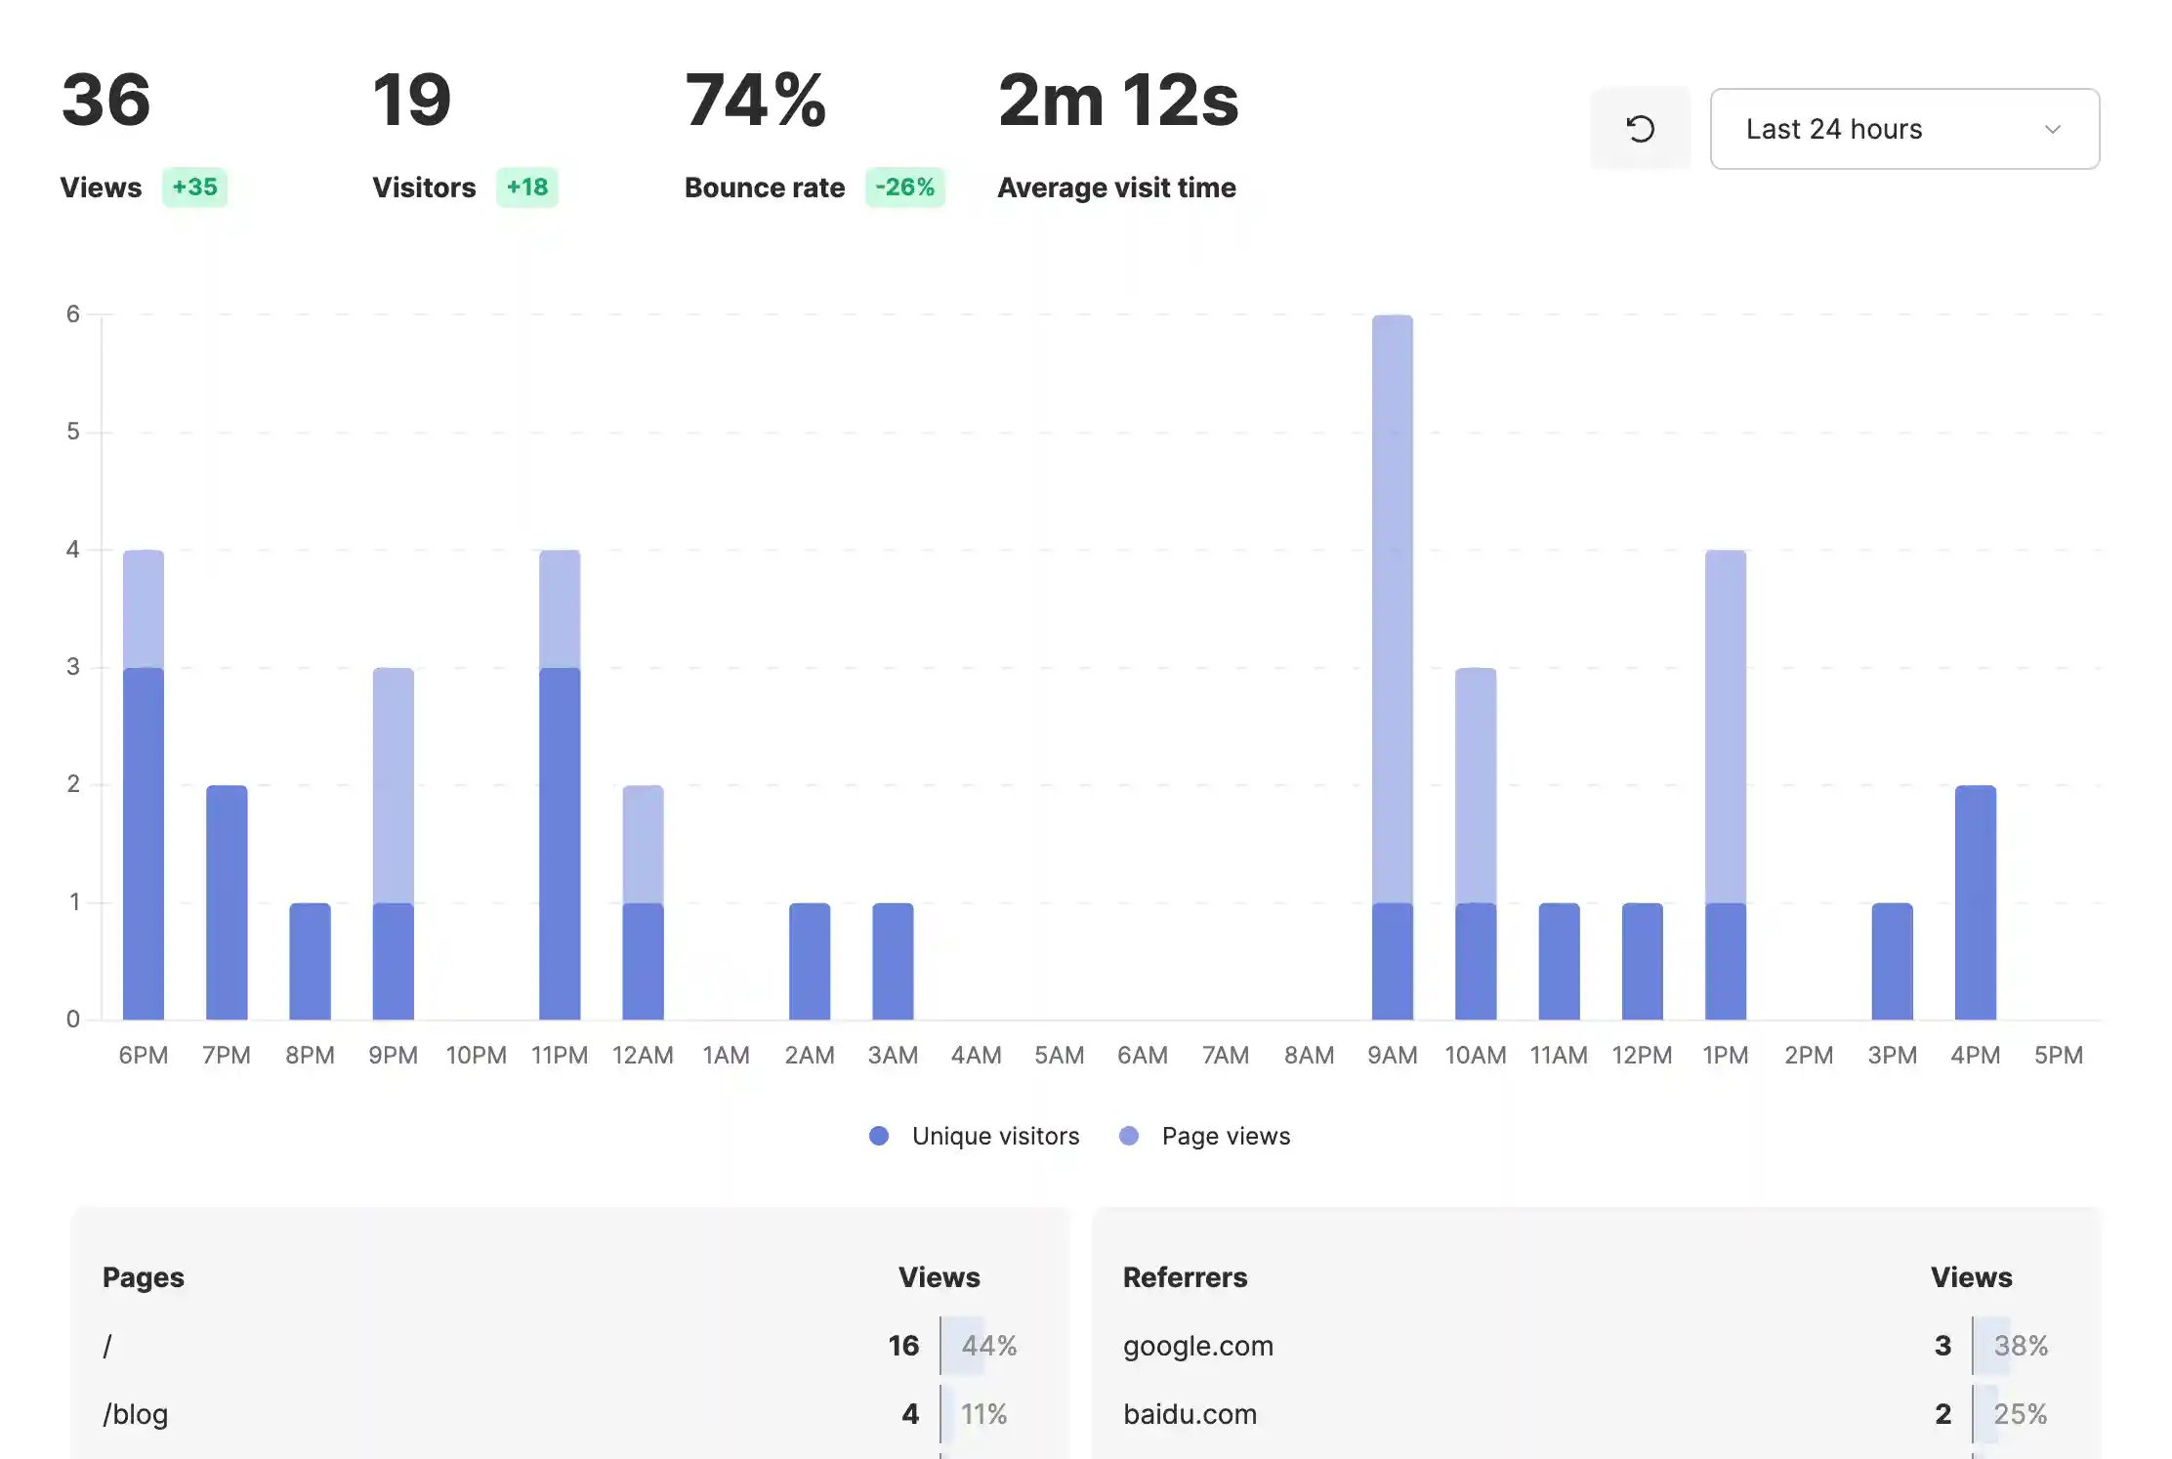Click the +35 views change badge
2172x1459 pixels.
click(x=194, y=187)
